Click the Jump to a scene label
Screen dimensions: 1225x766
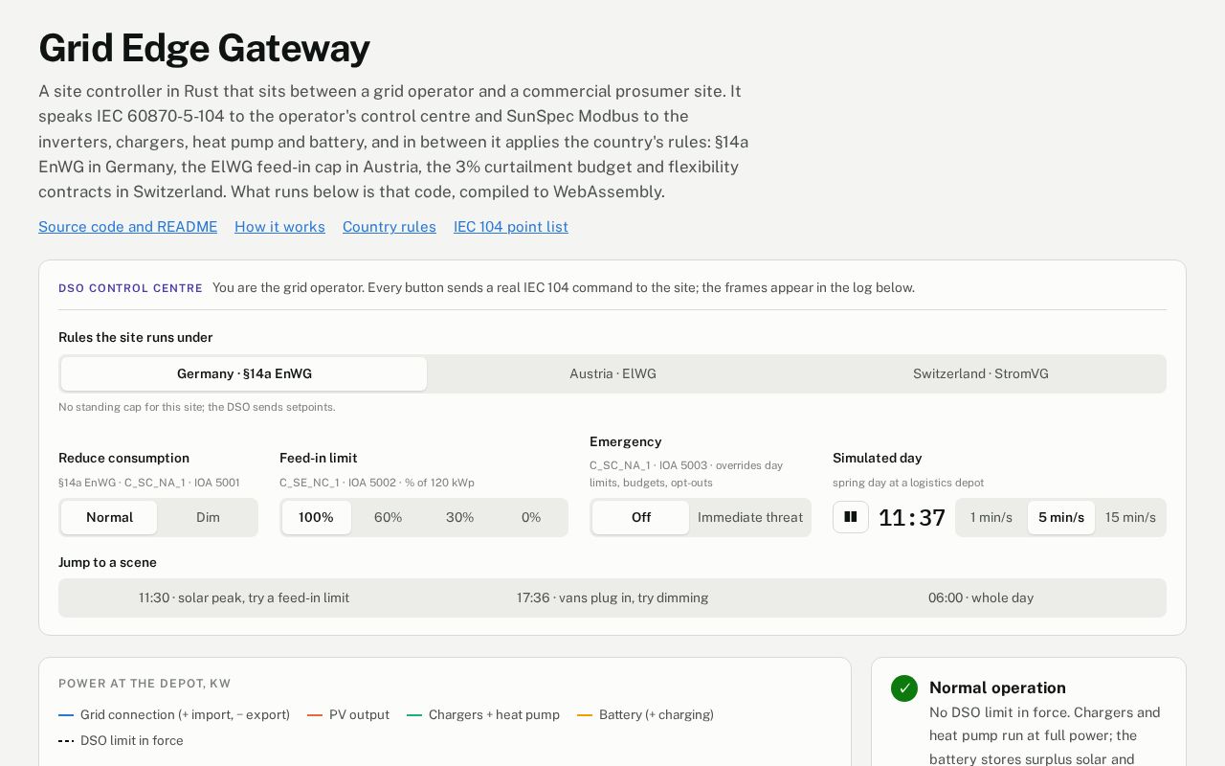pyautogui.click(x=107, y=562)
